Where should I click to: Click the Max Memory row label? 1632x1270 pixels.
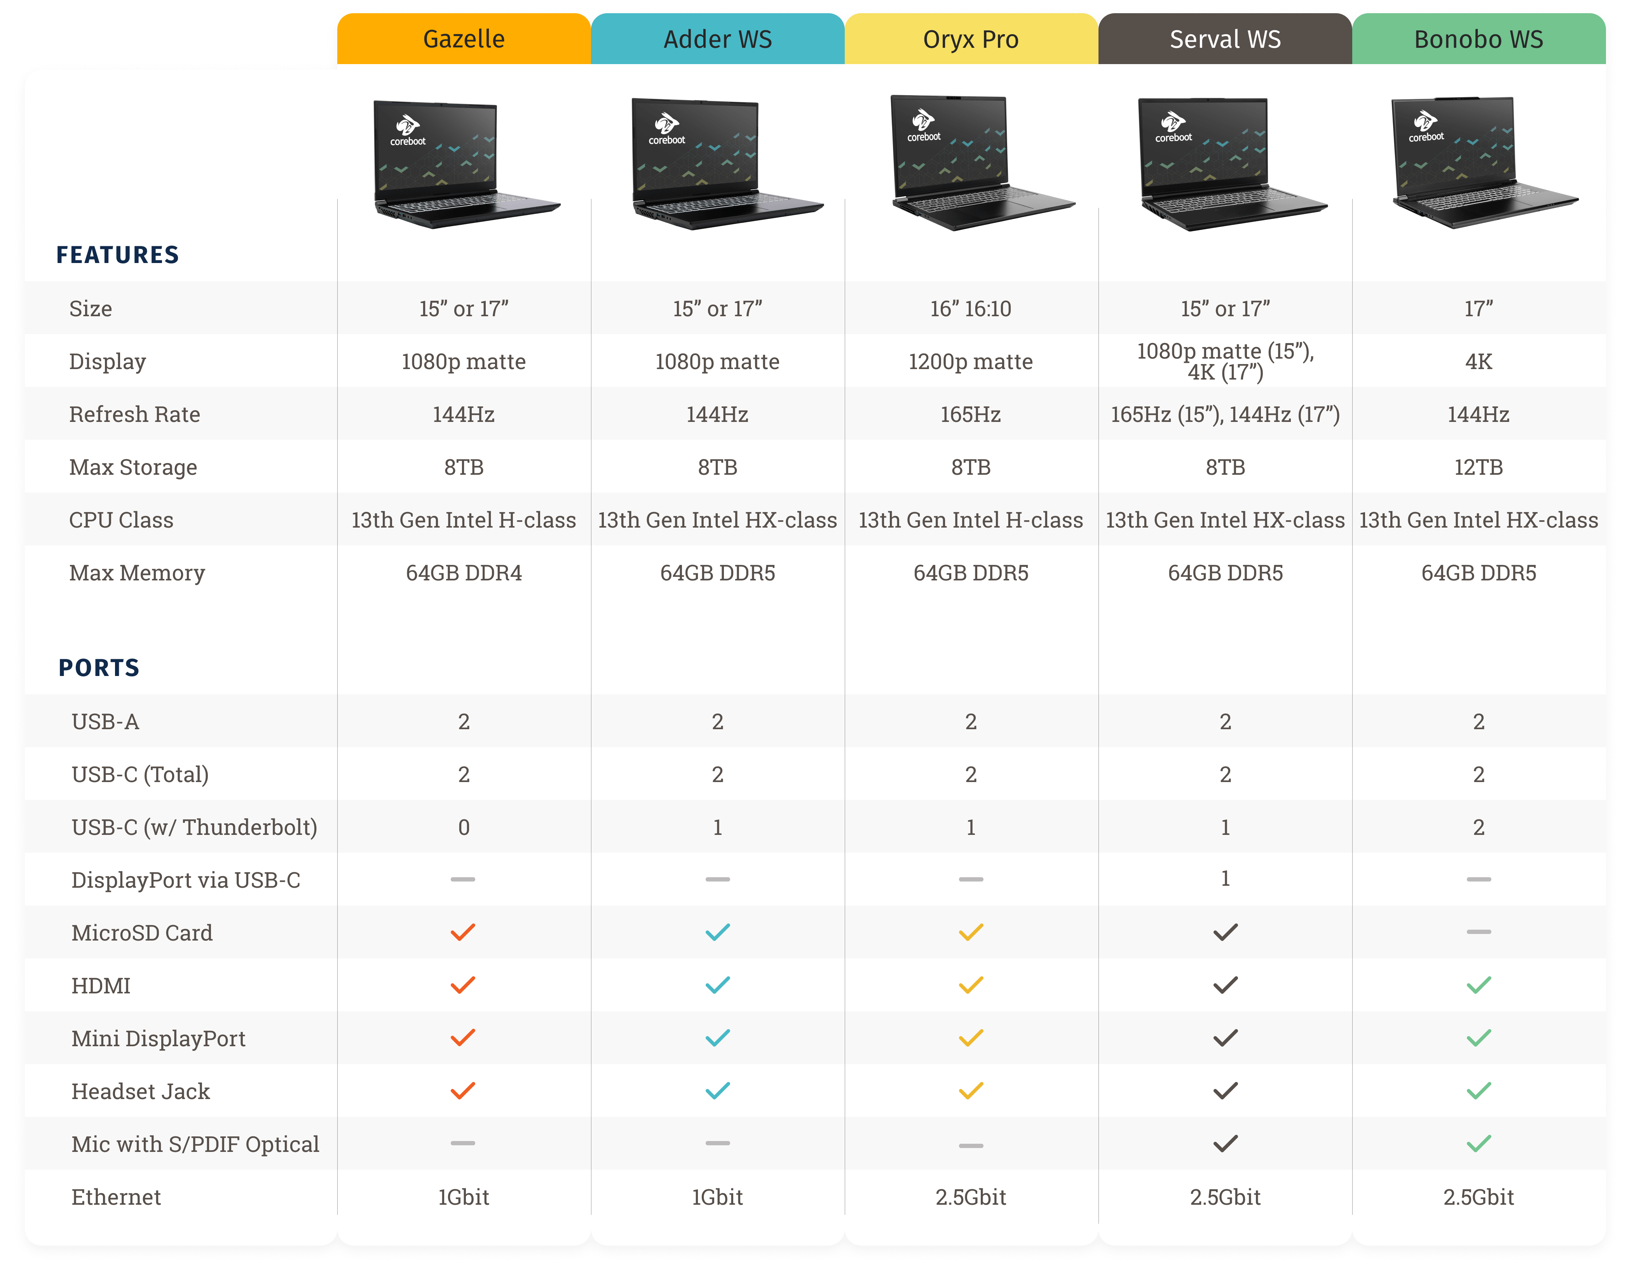[137, 573]
